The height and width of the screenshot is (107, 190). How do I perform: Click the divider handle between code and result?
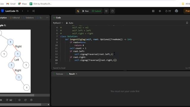pyautogui.click(x=125, y=70)
